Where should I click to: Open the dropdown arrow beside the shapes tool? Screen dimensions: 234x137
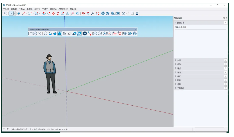point(40,13)
